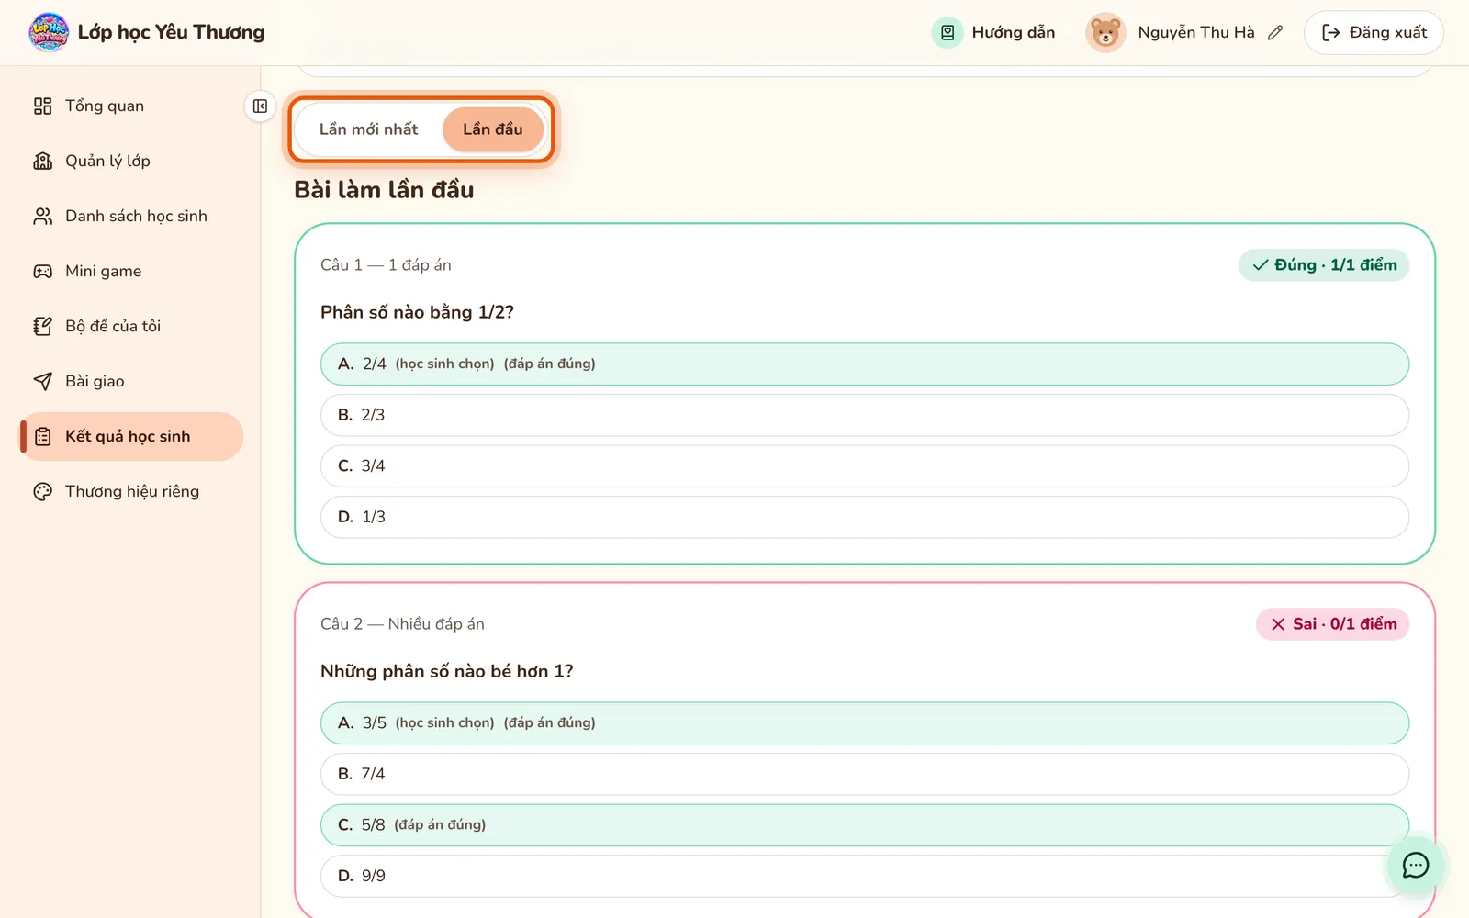Click the Sai 0/1 điểm badge
1469x918 pixels.
1332,624
